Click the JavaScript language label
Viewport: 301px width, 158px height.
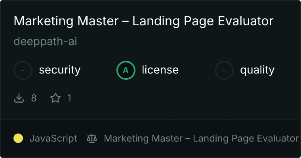[53, 139]
